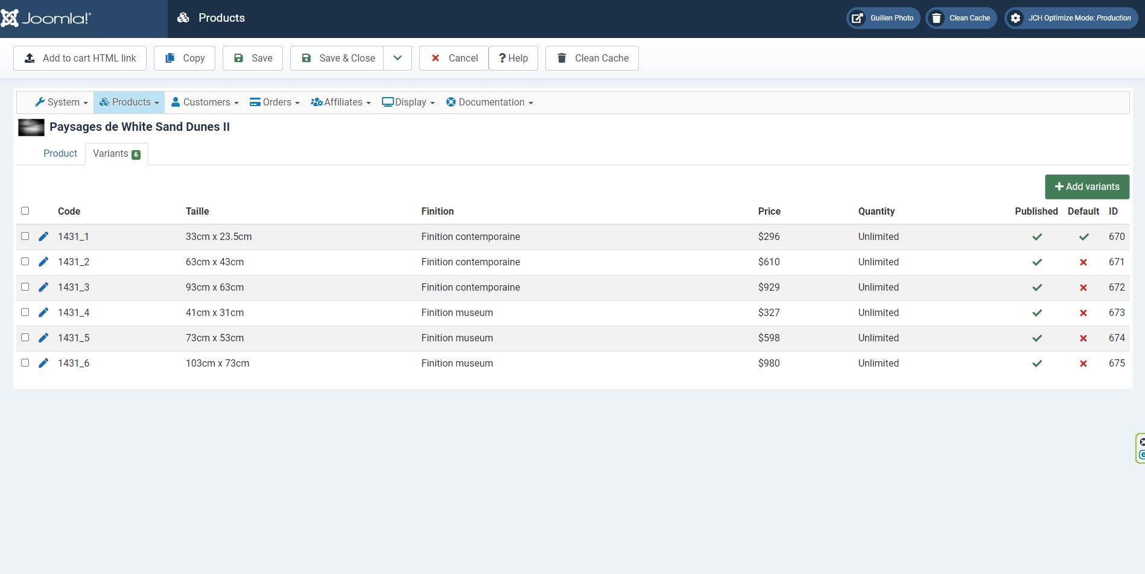Click the Add to cart HTML link button
This screenshot has height=574, width=1145.
80,58
